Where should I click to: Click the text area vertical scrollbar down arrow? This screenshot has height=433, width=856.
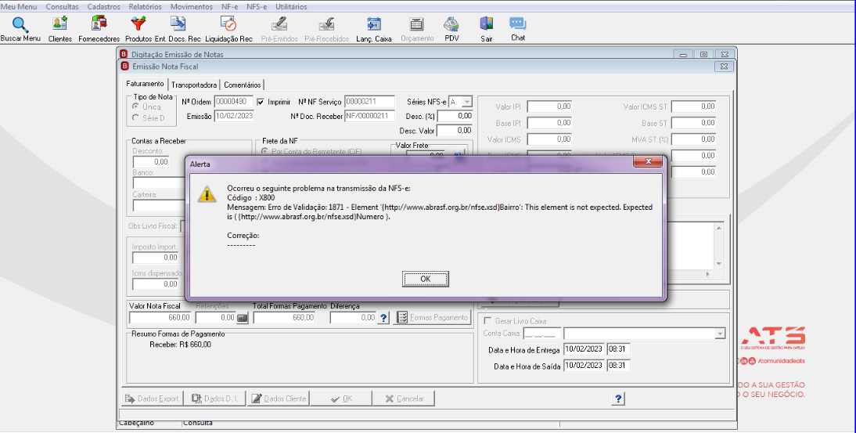point(719,264)
